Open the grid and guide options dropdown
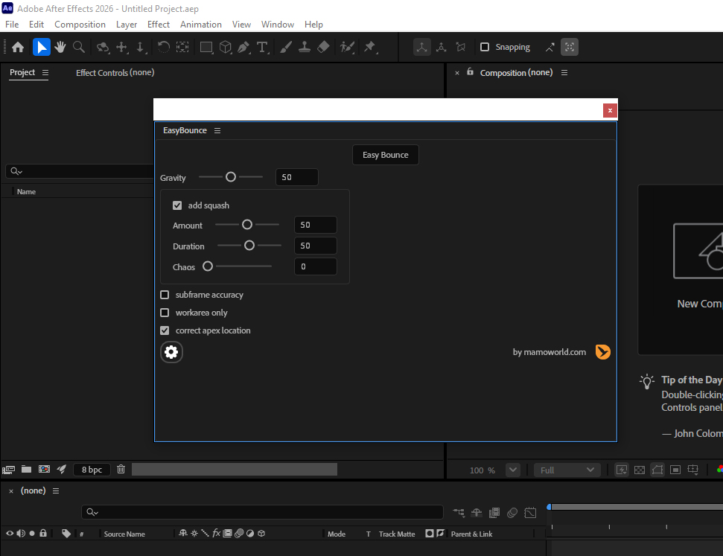 [x=693, y=470]
